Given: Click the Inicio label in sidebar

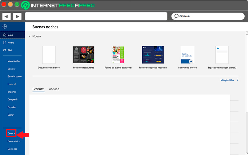Looking at the screenshot, I should point(10,35).
